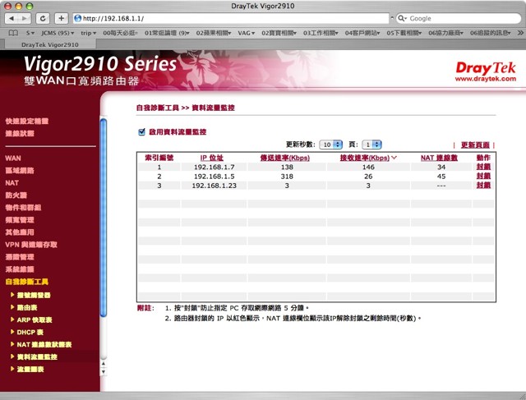This screenshot has height=400, width=526.
Task: Open page number dropdown showing 1
Action: pyautogui.click(x=371, y=145)
